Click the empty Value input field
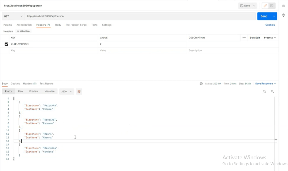This screenshot has height=171, width=288. click(x=142, y=51)
